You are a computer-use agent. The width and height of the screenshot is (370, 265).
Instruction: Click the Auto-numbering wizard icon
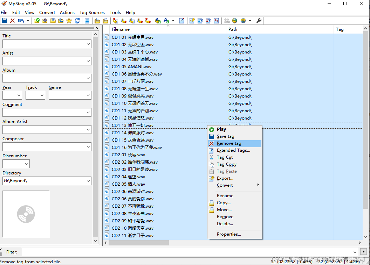tap(217, 21)
